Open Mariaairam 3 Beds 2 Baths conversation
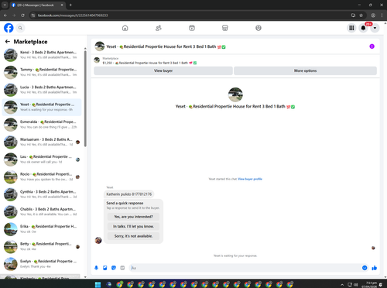This screenshot has width=387, height=288. point(42,142)
